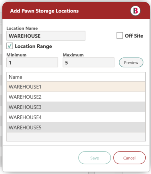Click the Maximum value field
The image size is (151, 174).
(x=89, y=62)
